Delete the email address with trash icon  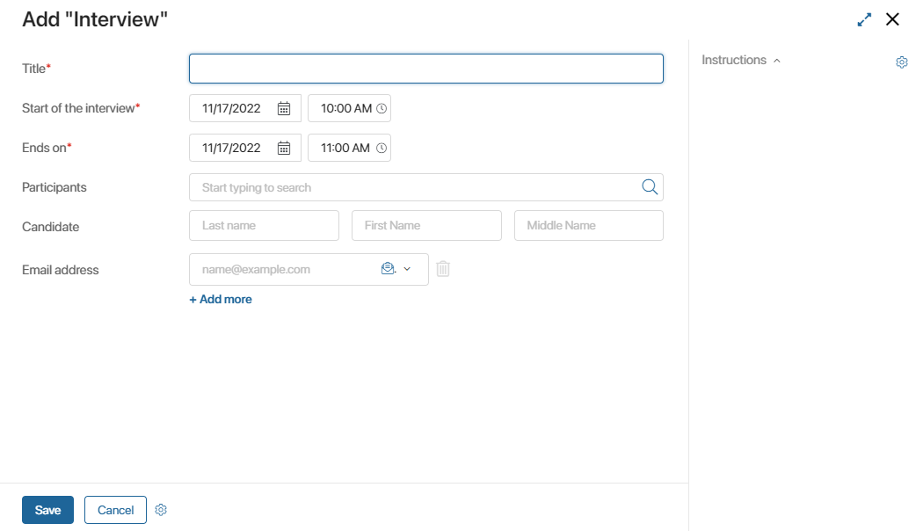(443, 269)
